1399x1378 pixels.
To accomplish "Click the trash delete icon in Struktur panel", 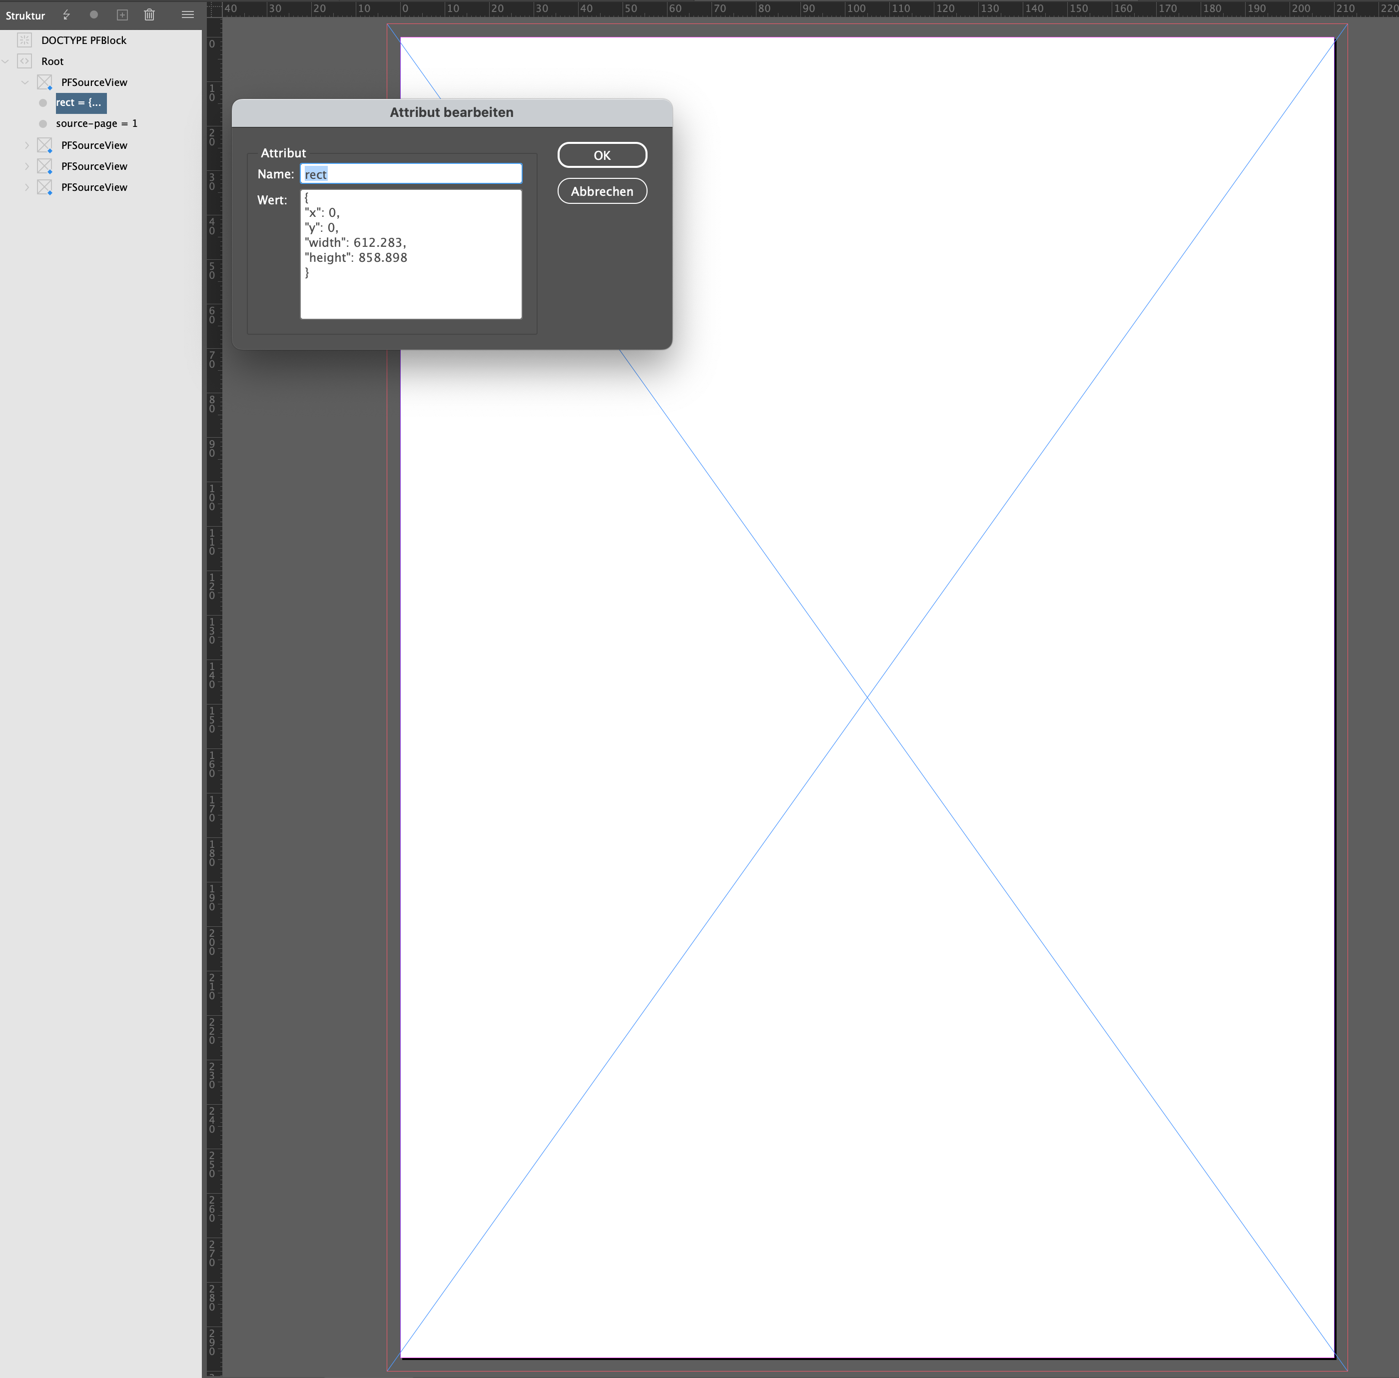I will click(x=149, y=14).
